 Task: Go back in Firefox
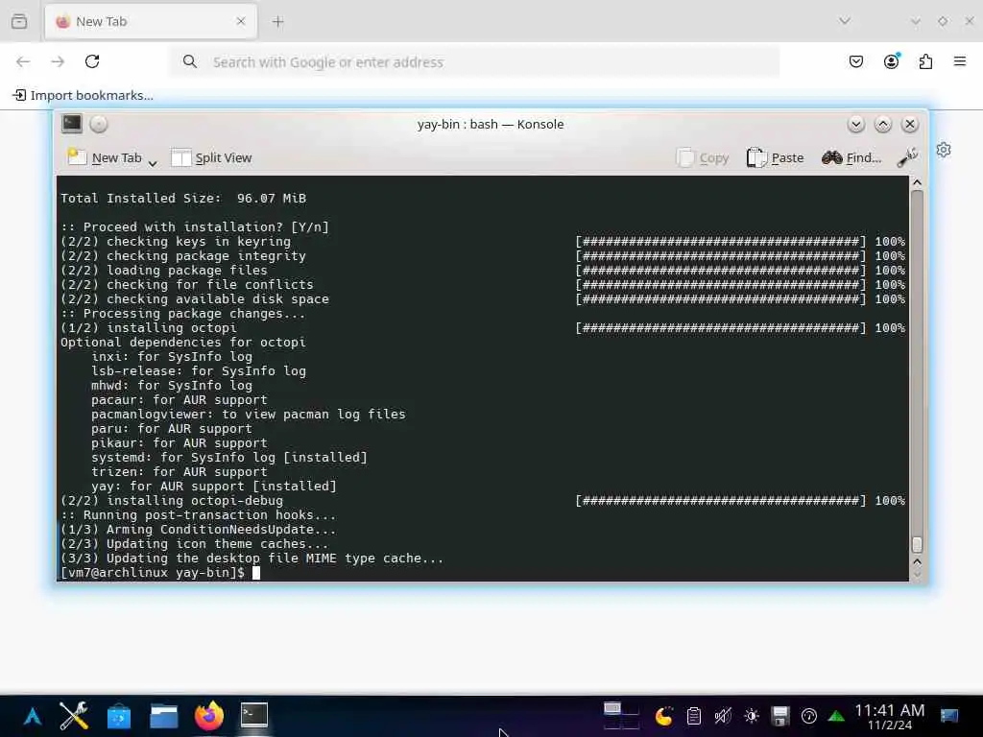(x=23, y=61)
